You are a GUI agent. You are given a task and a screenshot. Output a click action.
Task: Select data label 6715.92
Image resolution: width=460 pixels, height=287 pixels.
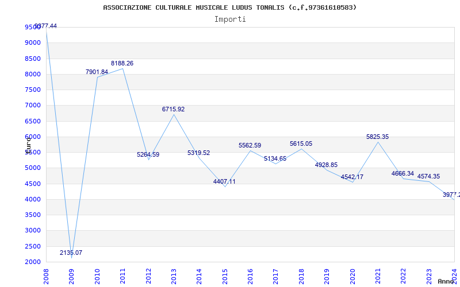174,109
